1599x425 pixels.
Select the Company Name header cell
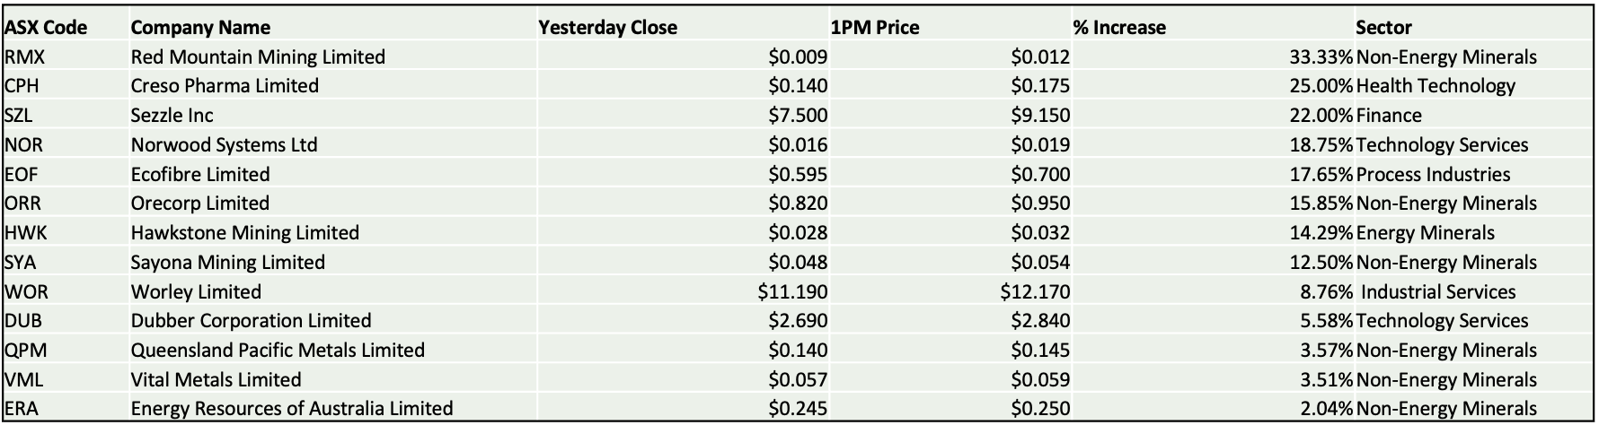pyautogui.click(x=200, y=28)
